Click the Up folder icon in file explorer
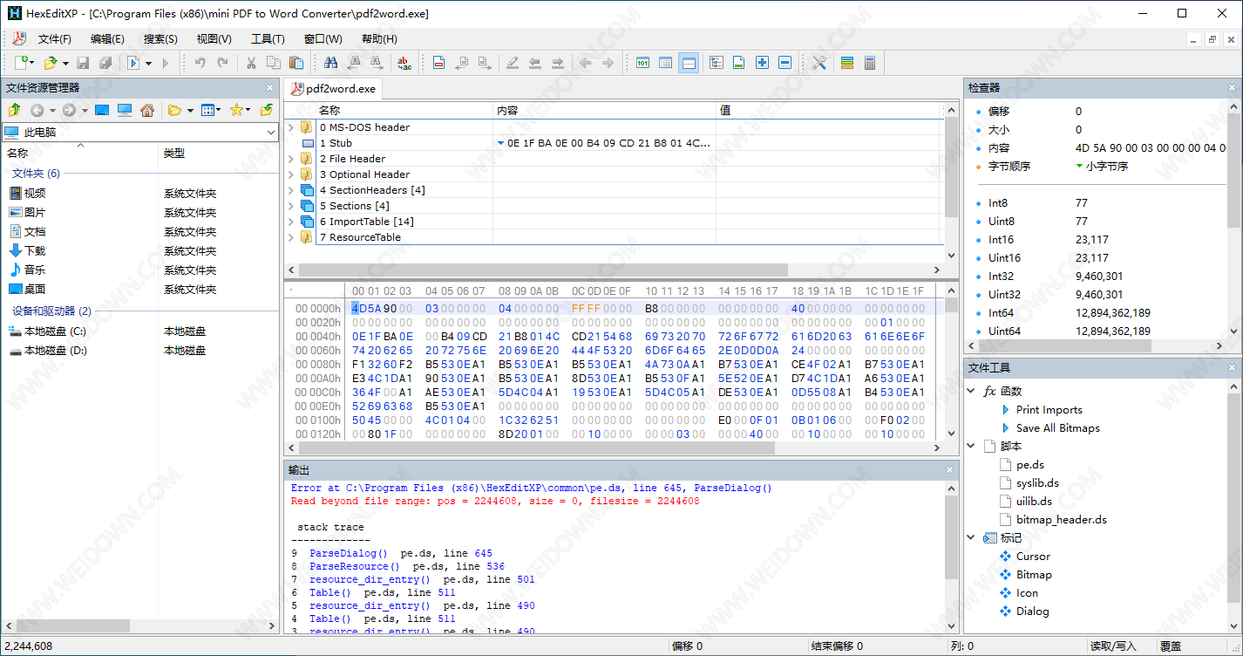The width and height of the screenshot is (1243, 656). 14,110
